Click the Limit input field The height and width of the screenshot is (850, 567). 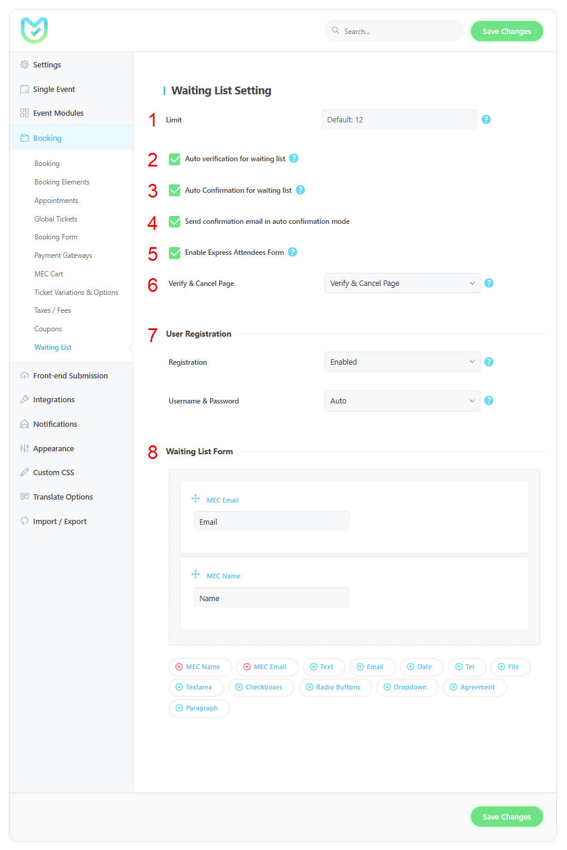[399, 120]
